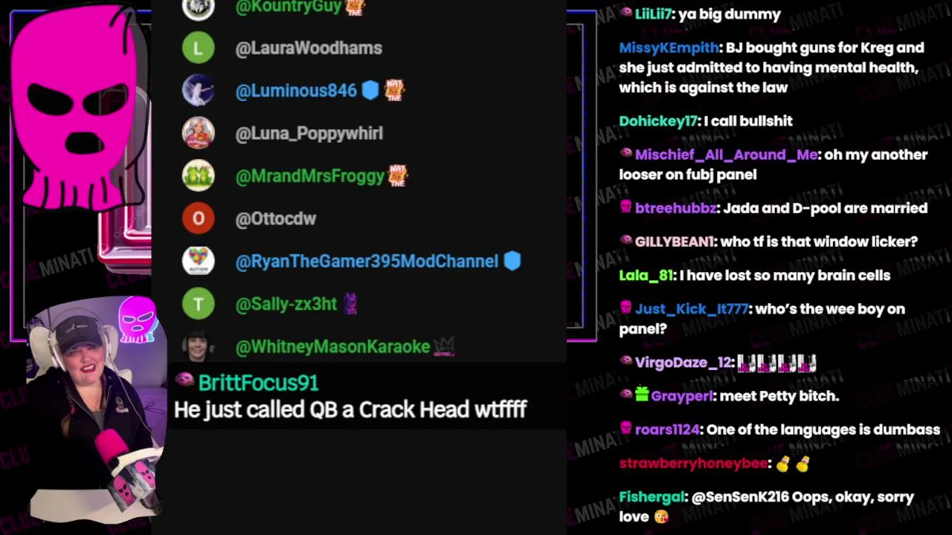Select the BrittFocus91 featured comment name

click(258, 383)
